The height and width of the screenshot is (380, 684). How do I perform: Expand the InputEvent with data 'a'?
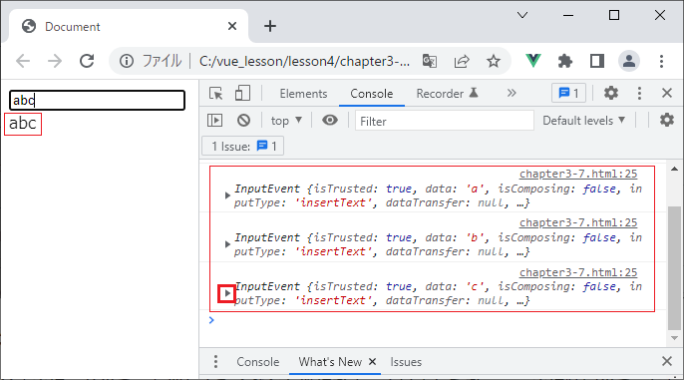[x=227, y=195]
